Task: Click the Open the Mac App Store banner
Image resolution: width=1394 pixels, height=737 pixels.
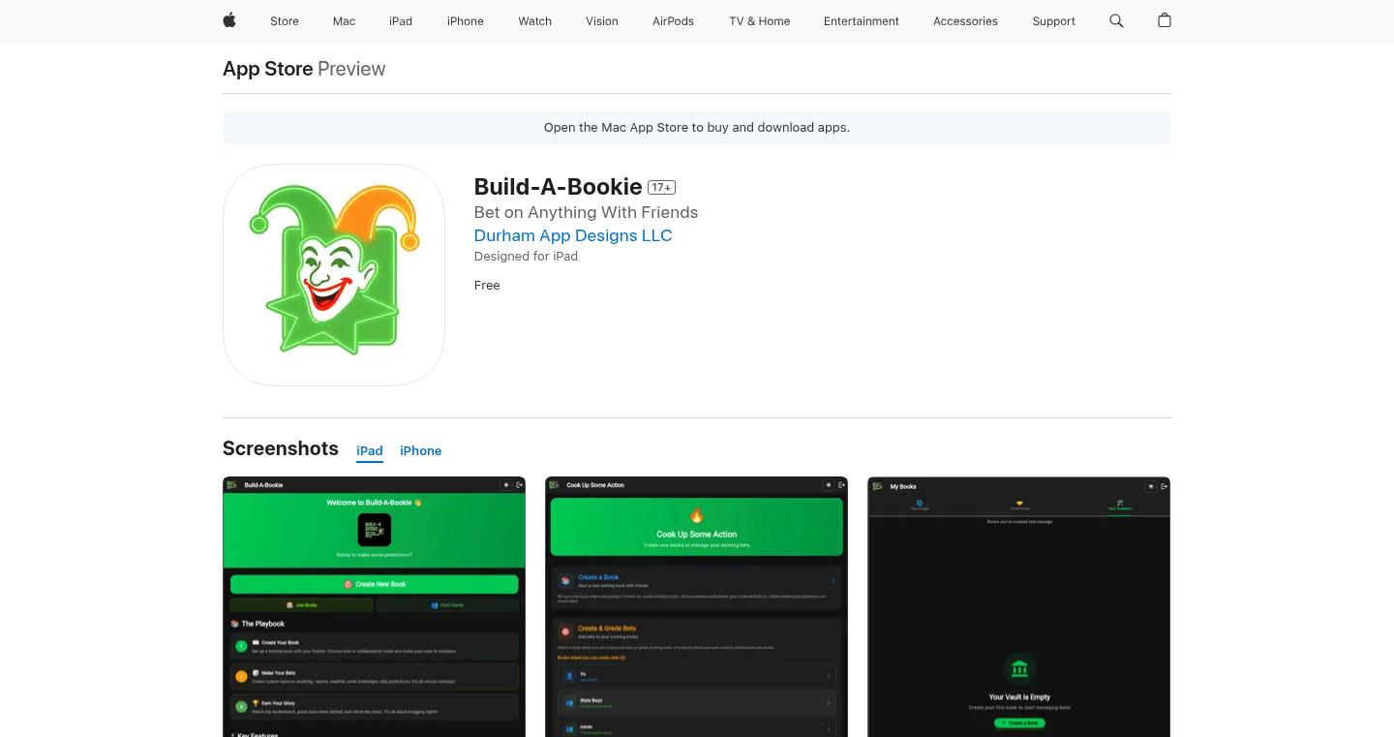Action: 697,128
